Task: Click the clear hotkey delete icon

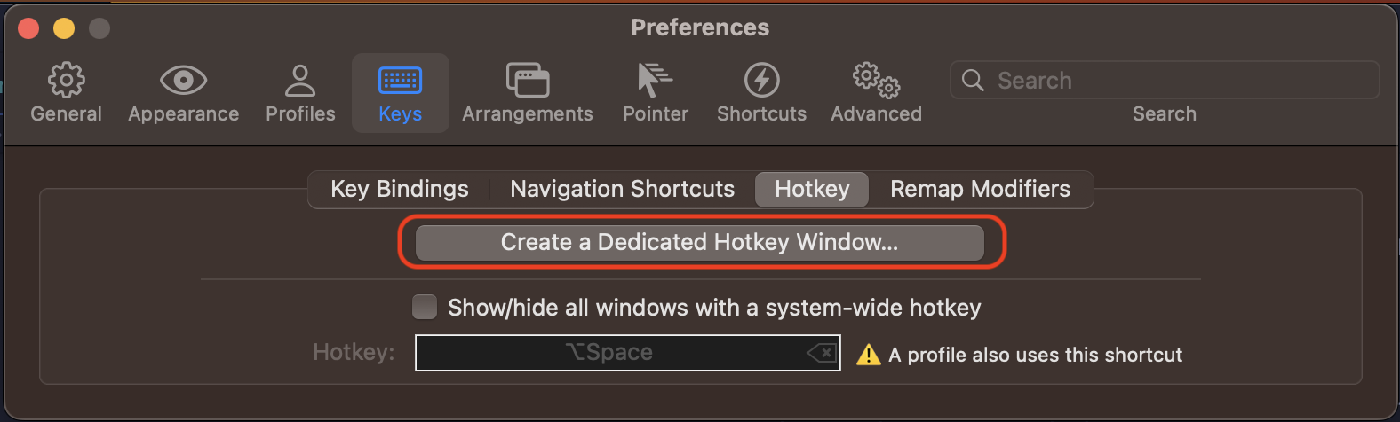Action: pos(822,353)
